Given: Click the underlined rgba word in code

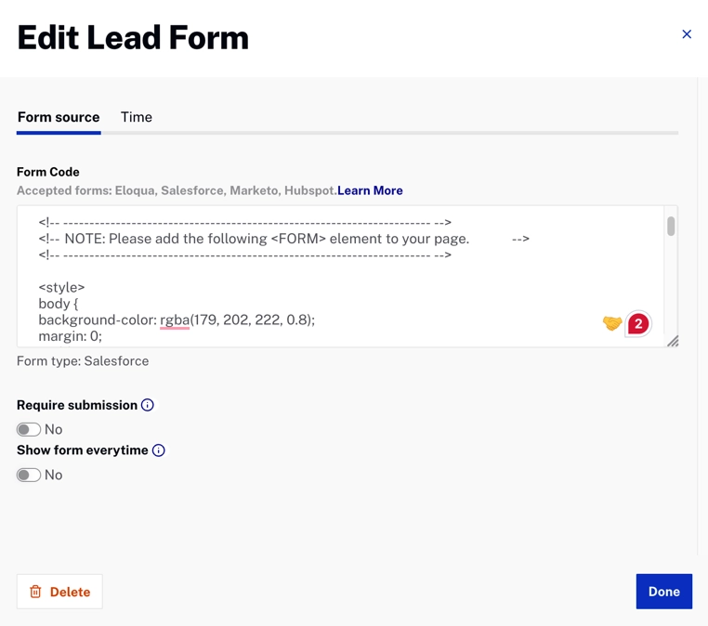Looking at the screenshot, I should (x=175, y=320).
